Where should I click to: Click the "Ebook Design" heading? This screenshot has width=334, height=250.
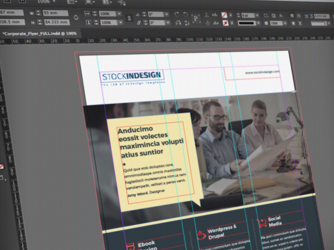click(147, 246)
